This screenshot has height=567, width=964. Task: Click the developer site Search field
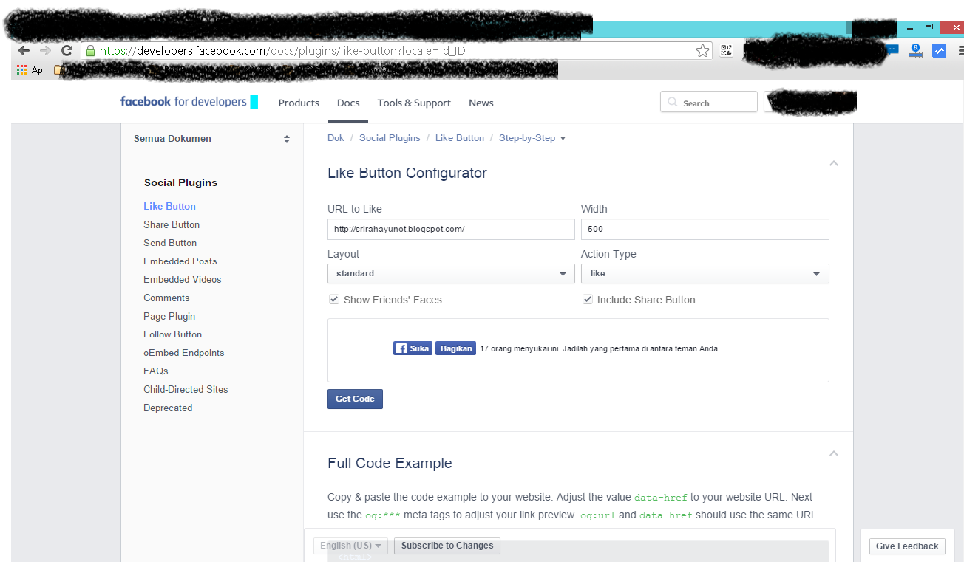tap(708, 102)
